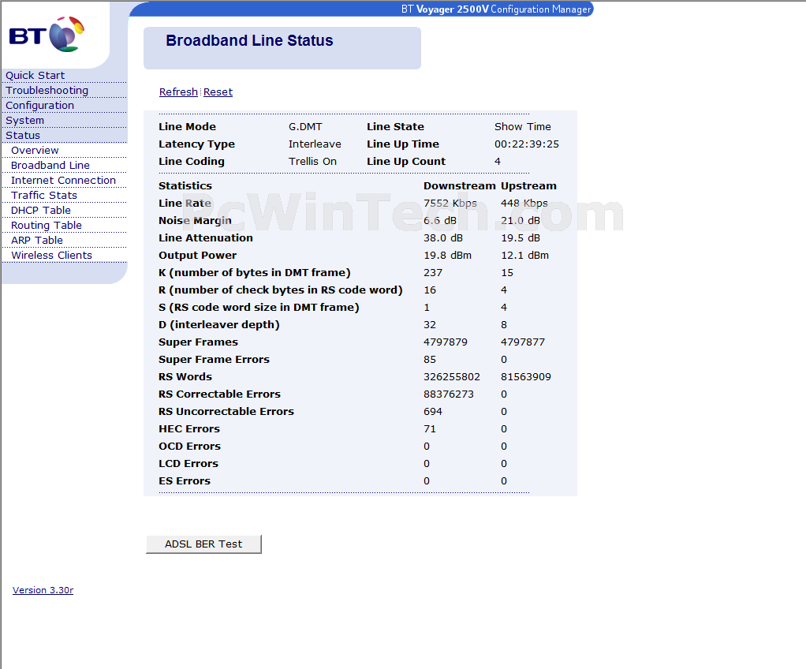Select RS Uncorrectable Errors value 694
Screen dimensions: 806x669
[x=433, y=411]
